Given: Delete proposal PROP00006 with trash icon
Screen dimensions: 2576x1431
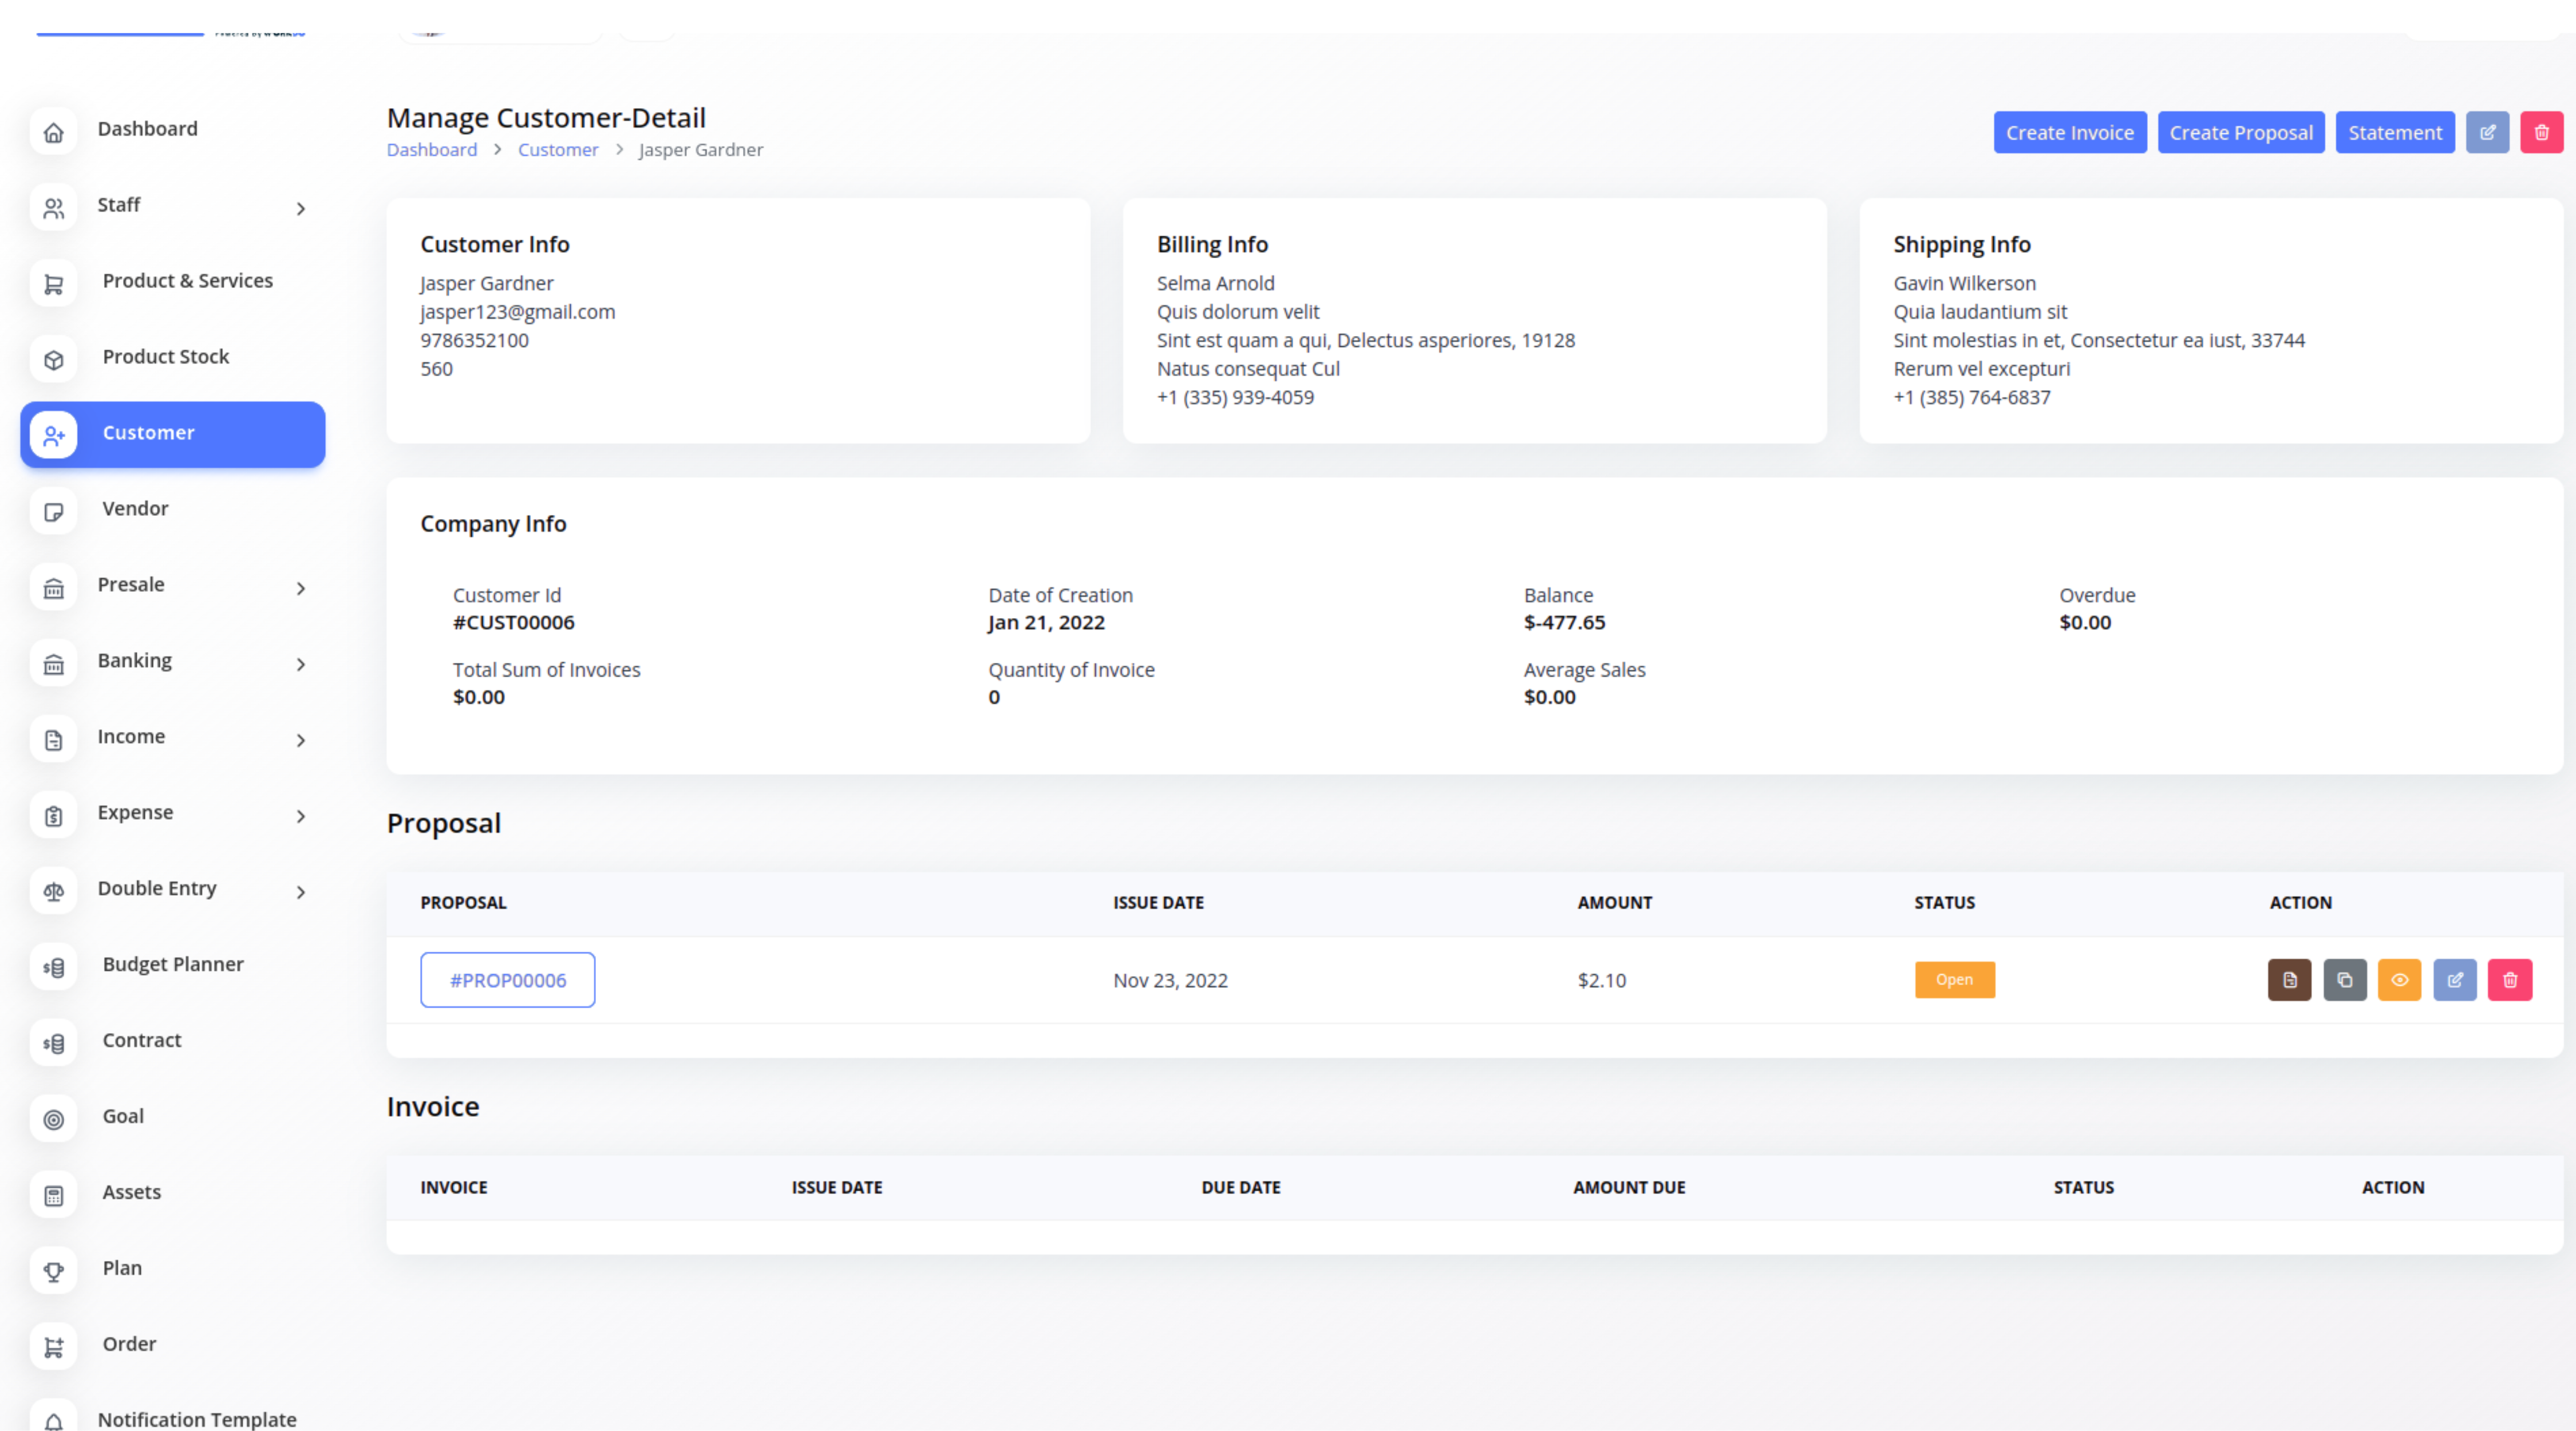Looking at the screenshot, I should coord(2509,980).
